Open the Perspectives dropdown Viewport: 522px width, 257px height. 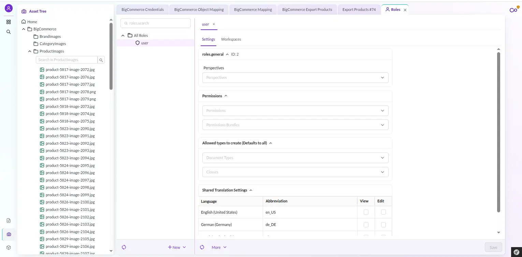tap(295, 77)
